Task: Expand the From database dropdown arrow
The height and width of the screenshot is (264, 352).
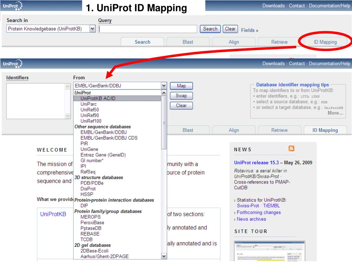Action: tap(164, 86)
